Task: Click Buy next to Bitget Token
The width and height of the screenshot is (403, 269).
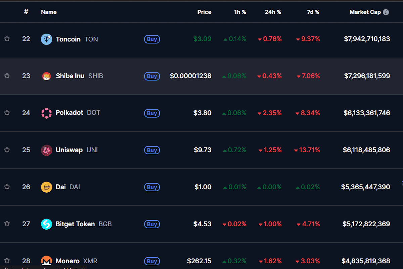Action: (152, 224)
